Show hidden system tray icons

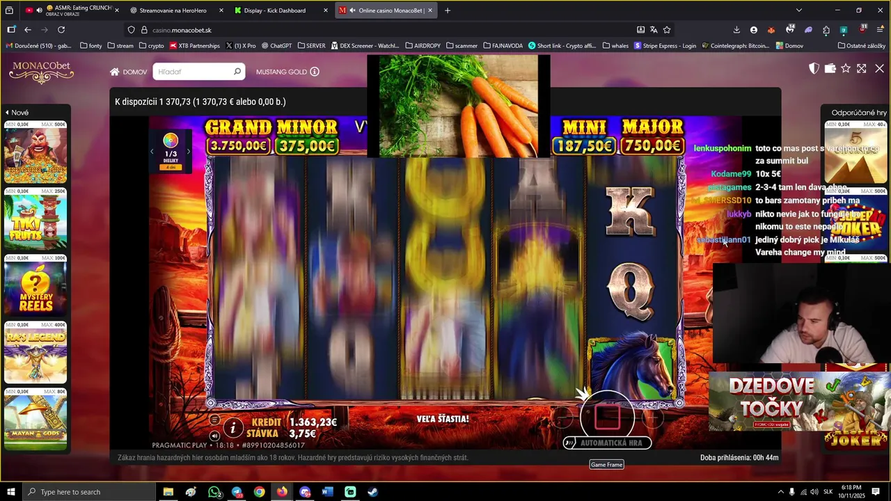(x=780, y=492)
